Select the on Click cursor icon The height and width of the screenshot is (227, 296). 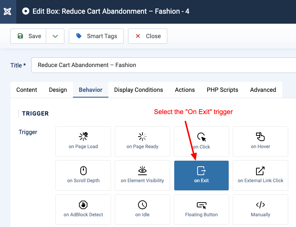tap(201, 137)
